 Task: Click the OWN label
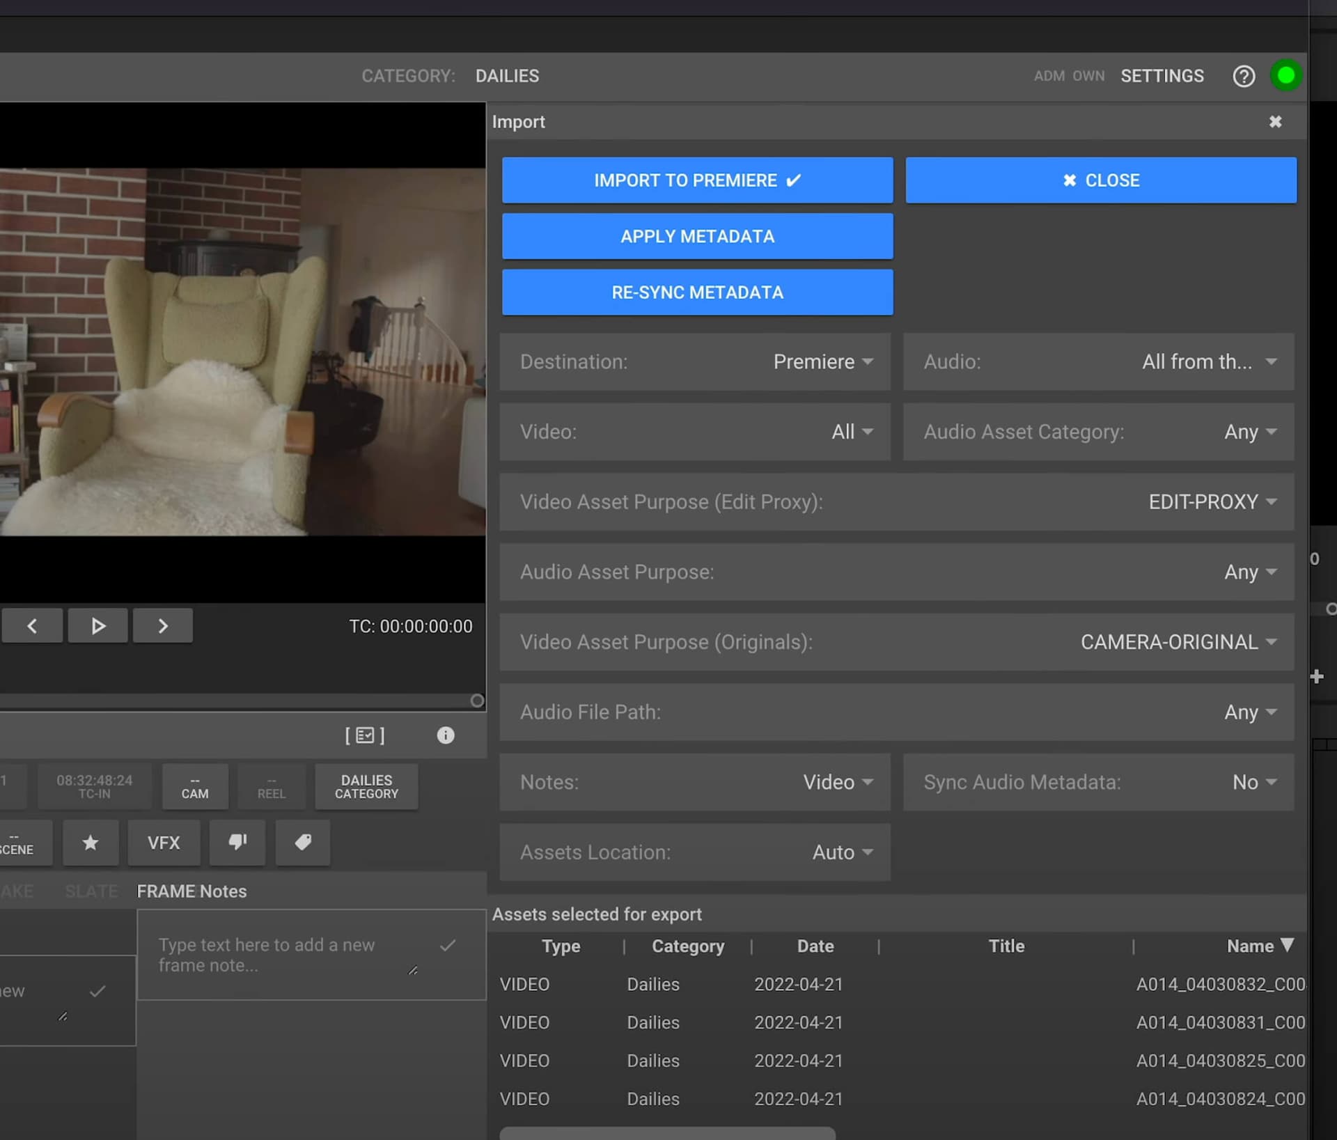coord(1088,76)
